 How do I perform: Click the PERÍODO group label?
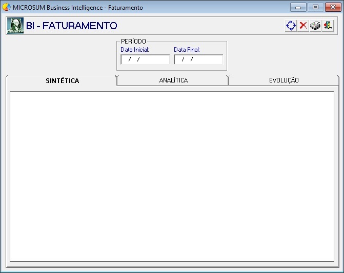(x=133, y=41)
